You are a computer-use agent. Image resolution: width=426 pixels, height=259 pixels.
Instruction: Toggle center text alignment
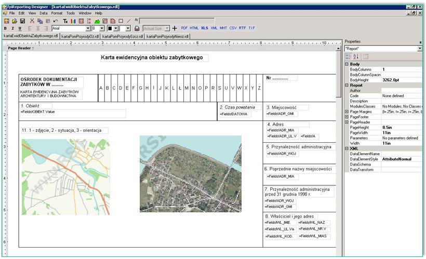(38, 28)
